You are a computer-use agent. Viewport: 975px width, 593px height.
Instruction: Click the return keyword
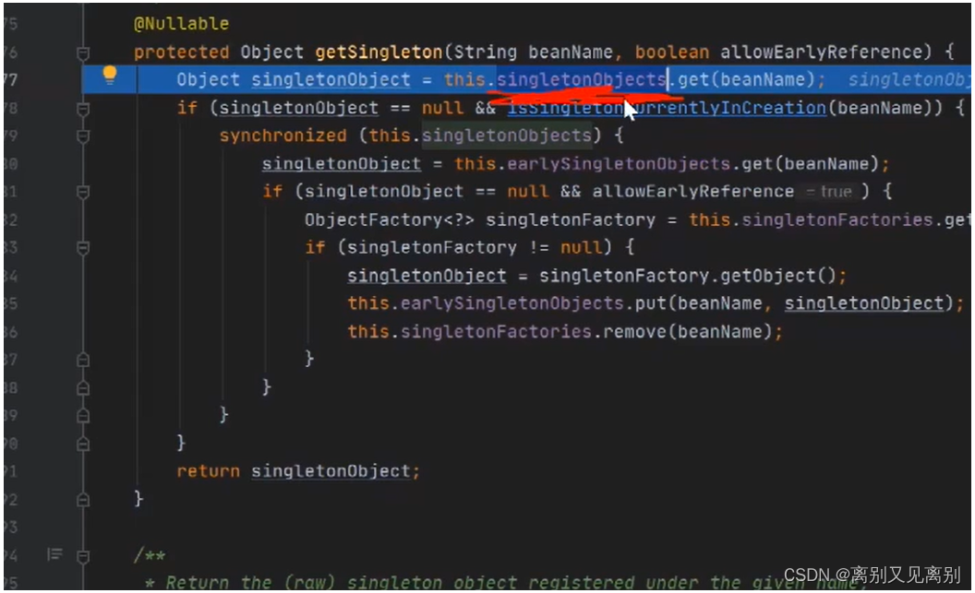click(x=208, y=470)
